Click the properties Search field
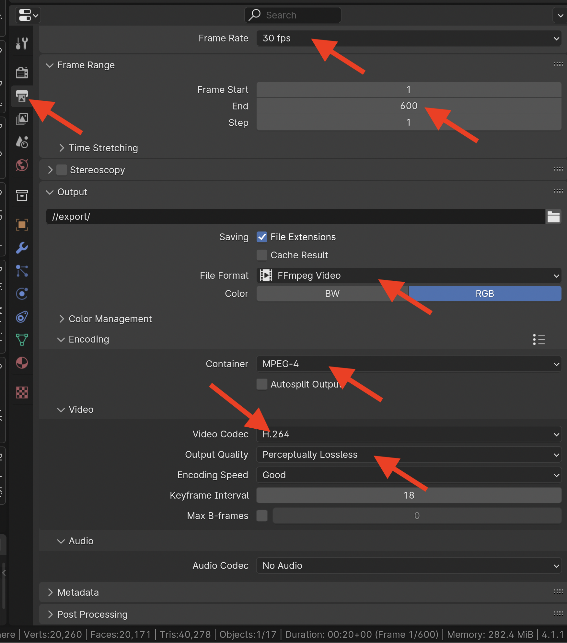567x643 pixels. click(x=293, y=15)
